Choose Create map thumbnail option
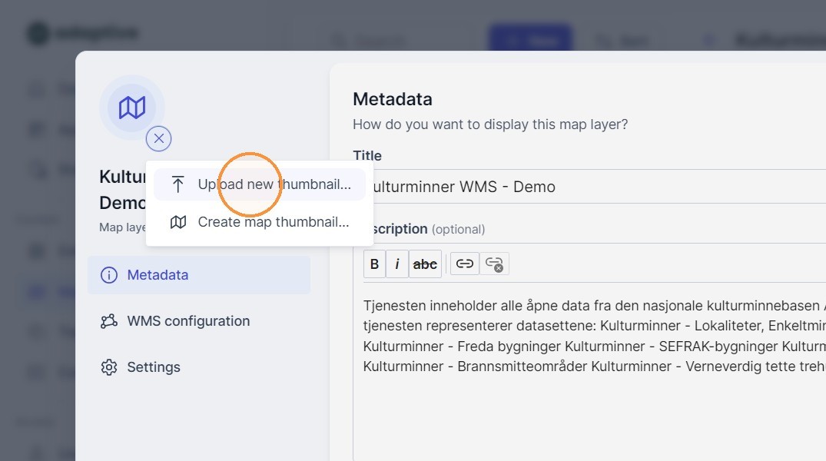This screenshot has width=826, height=461. [259, 222]
